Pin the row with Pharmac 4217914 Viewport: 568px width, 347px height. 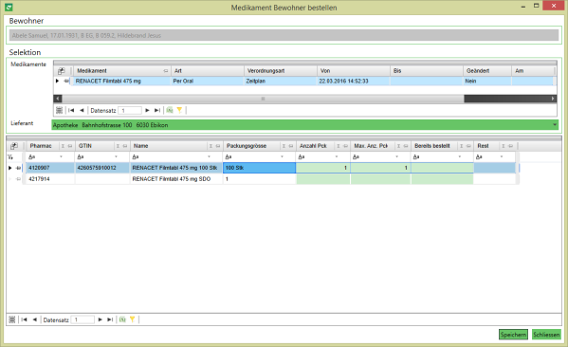18,179
